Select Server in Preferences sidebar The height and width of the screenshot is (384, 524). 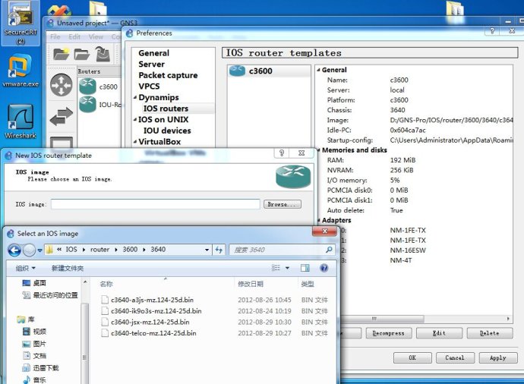click(151, 64)
